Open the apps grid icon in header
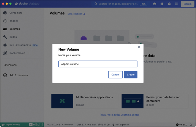This screenshot has width=196, height=127. coord(176,4)
